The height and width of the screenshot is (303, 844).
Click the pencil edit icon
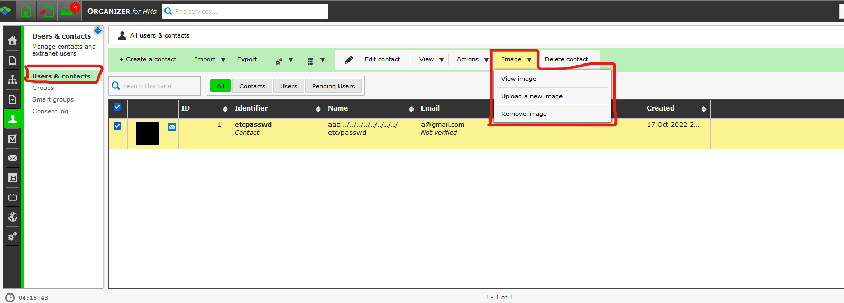349,60
